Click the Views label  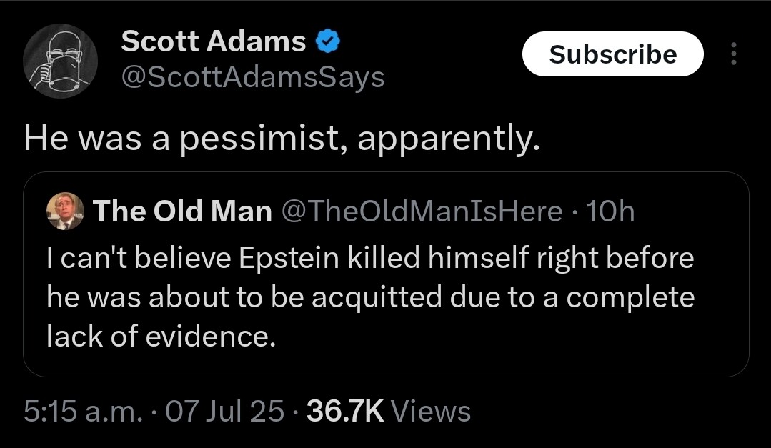click(431, 411)
